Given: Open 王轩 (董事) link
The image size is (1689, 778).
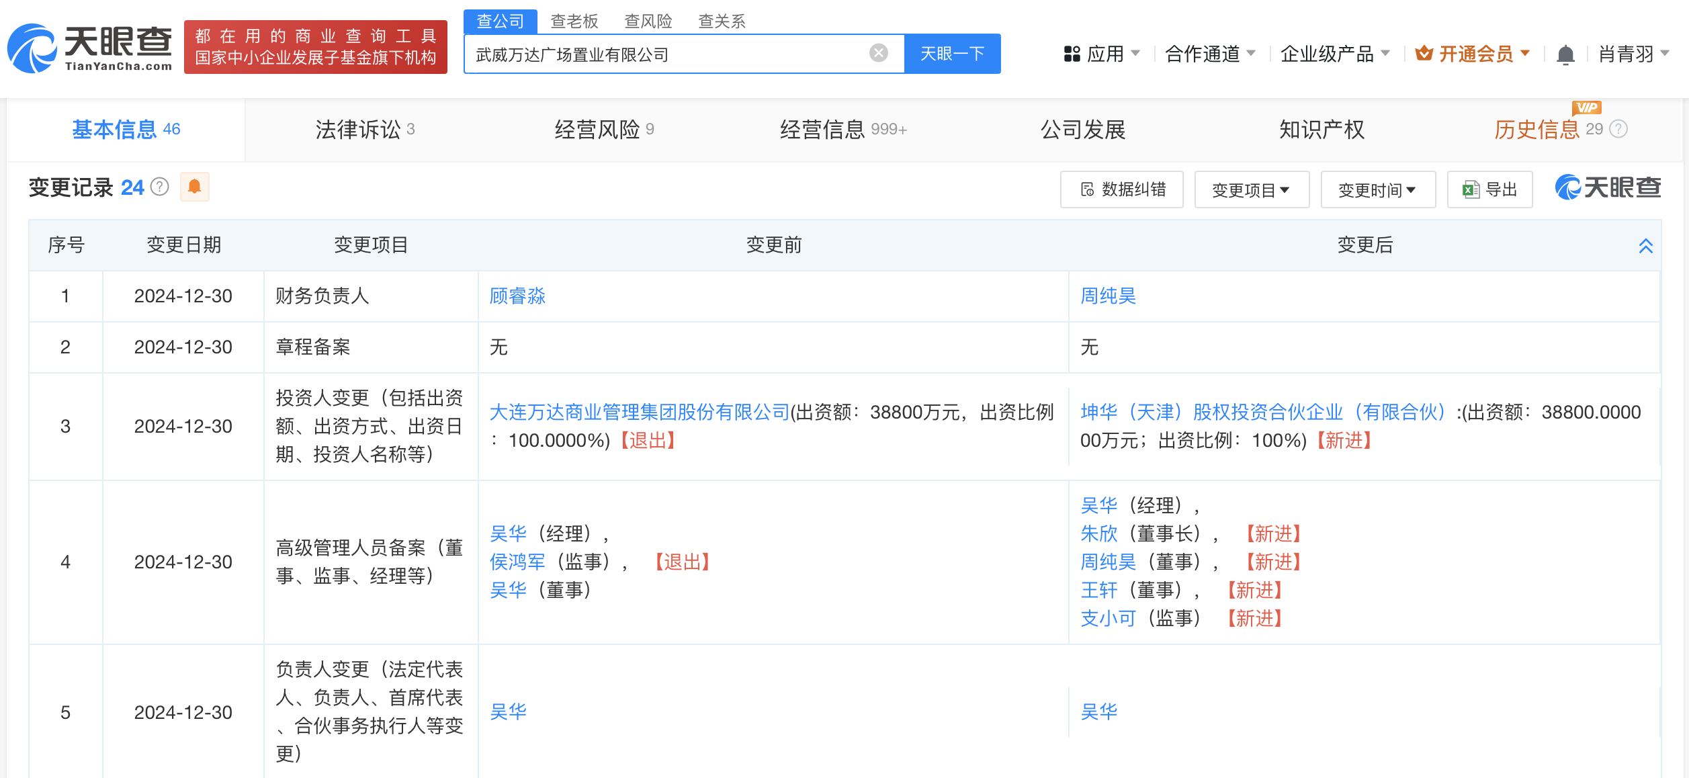Looking at the screenshot, I should 1099,590.
